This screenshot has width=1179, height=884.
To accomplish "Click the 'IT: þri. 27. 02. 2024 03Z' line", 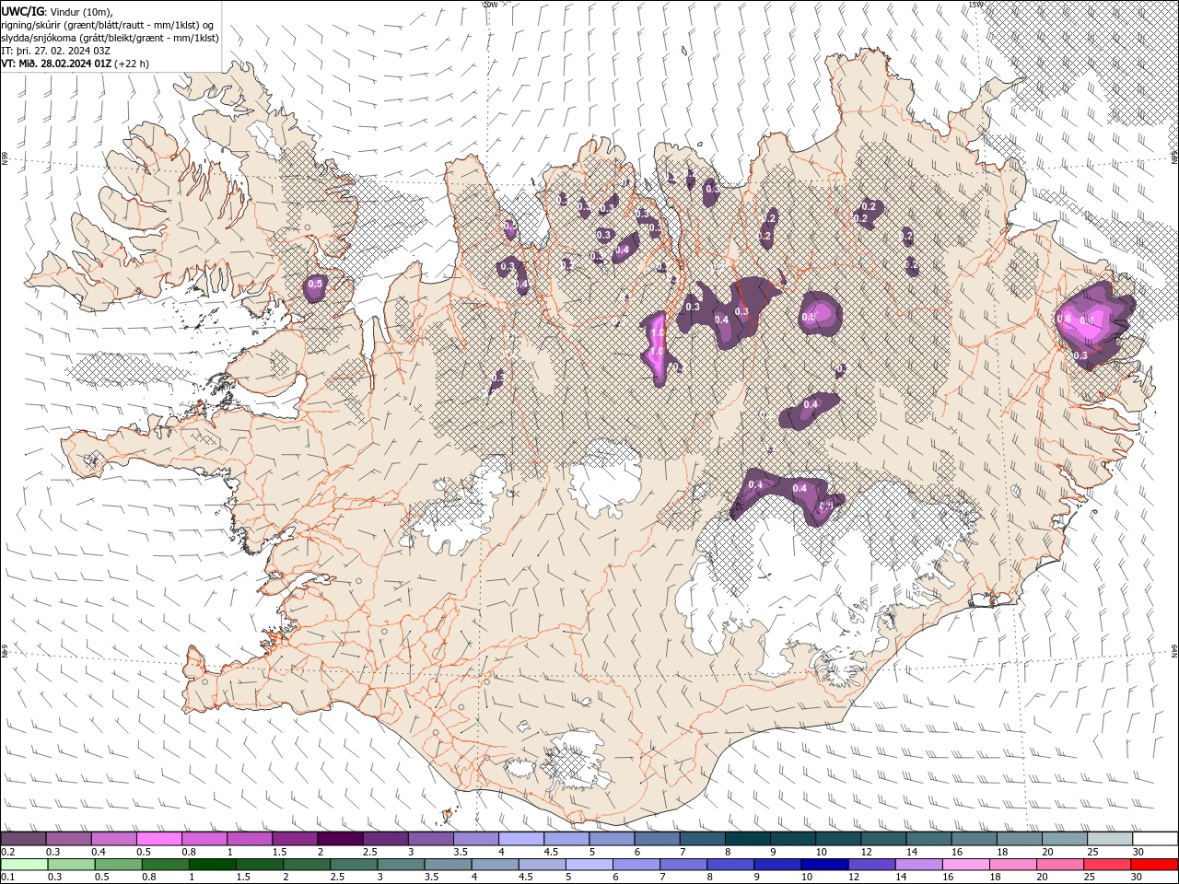I will (55, 50).
